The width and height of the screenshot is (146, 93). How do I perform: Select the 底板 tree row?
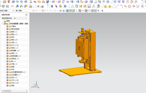point(14,86)
